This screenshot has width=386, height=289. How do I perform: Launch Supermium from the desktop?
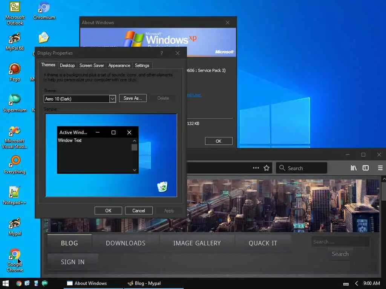coord(15,103)
